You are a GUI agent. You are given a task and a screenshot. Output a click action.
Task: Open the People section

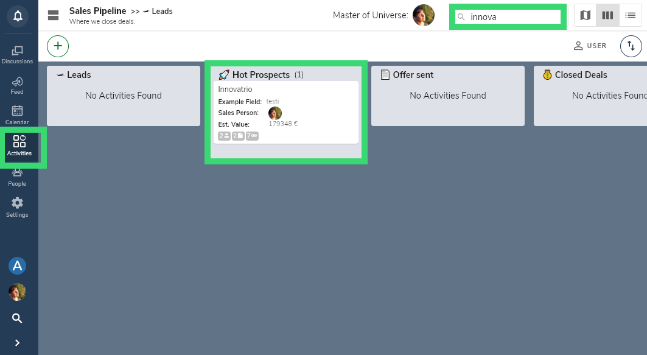(x=17, y=178)
